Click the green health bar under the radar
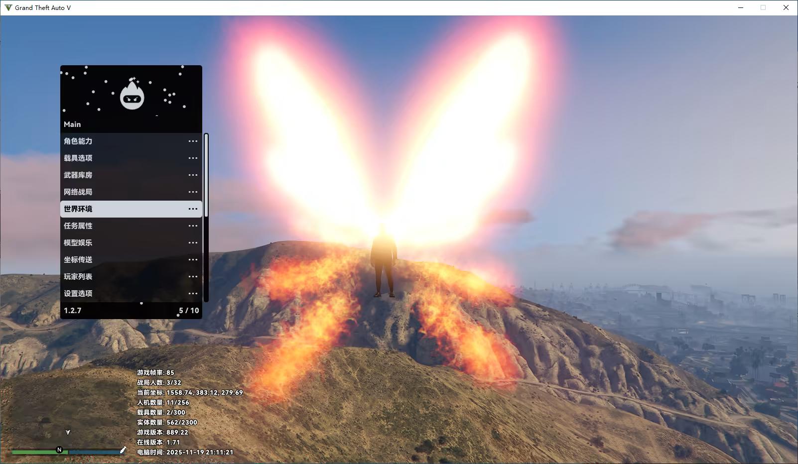Screen dimensions: 798x464 [34, 452]
